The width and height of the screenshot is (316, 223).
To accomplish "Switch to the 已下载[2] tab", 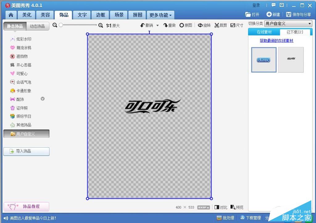I will (295, 32).
